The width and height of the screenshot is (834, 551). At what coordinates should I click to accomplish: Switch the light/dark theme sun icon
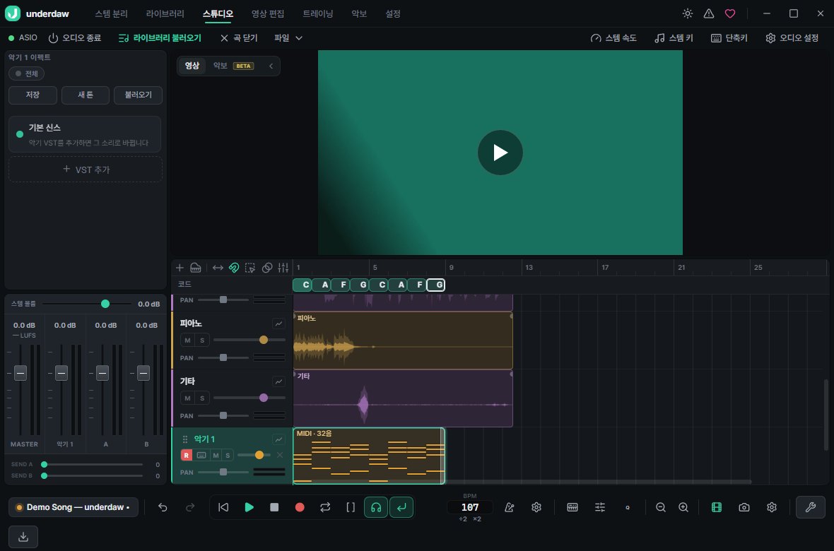point(688,14)
